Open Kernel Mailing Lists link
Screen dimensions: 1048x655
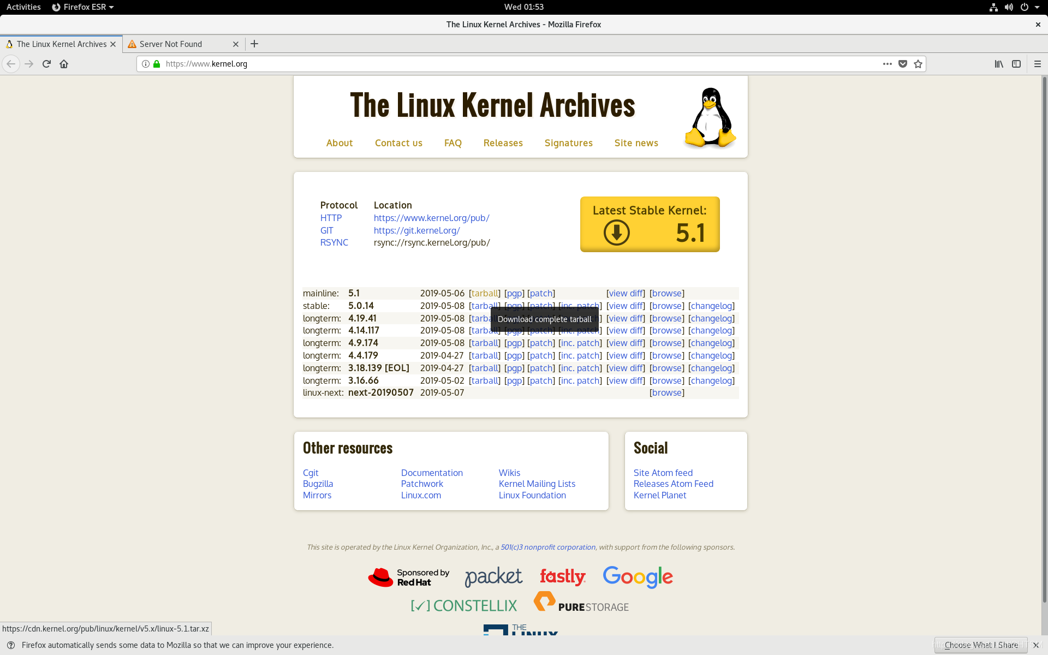pos(537,484)
